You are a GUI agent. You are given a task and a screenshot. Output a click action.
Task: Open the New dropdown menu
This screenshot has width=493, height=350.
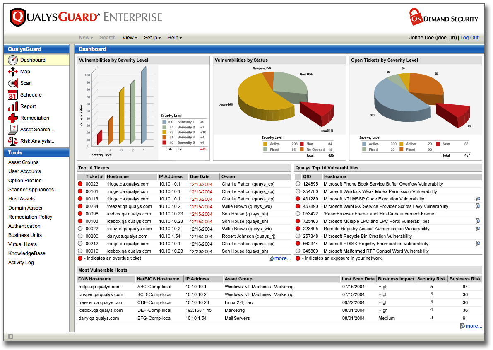pyautogui.click(x=86, y=38)
